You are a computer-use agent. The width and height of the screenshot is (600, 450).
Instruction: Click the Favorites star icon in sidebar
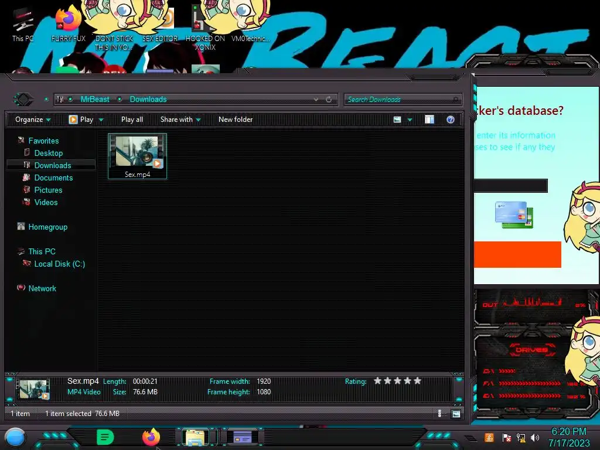coord(21,141)
